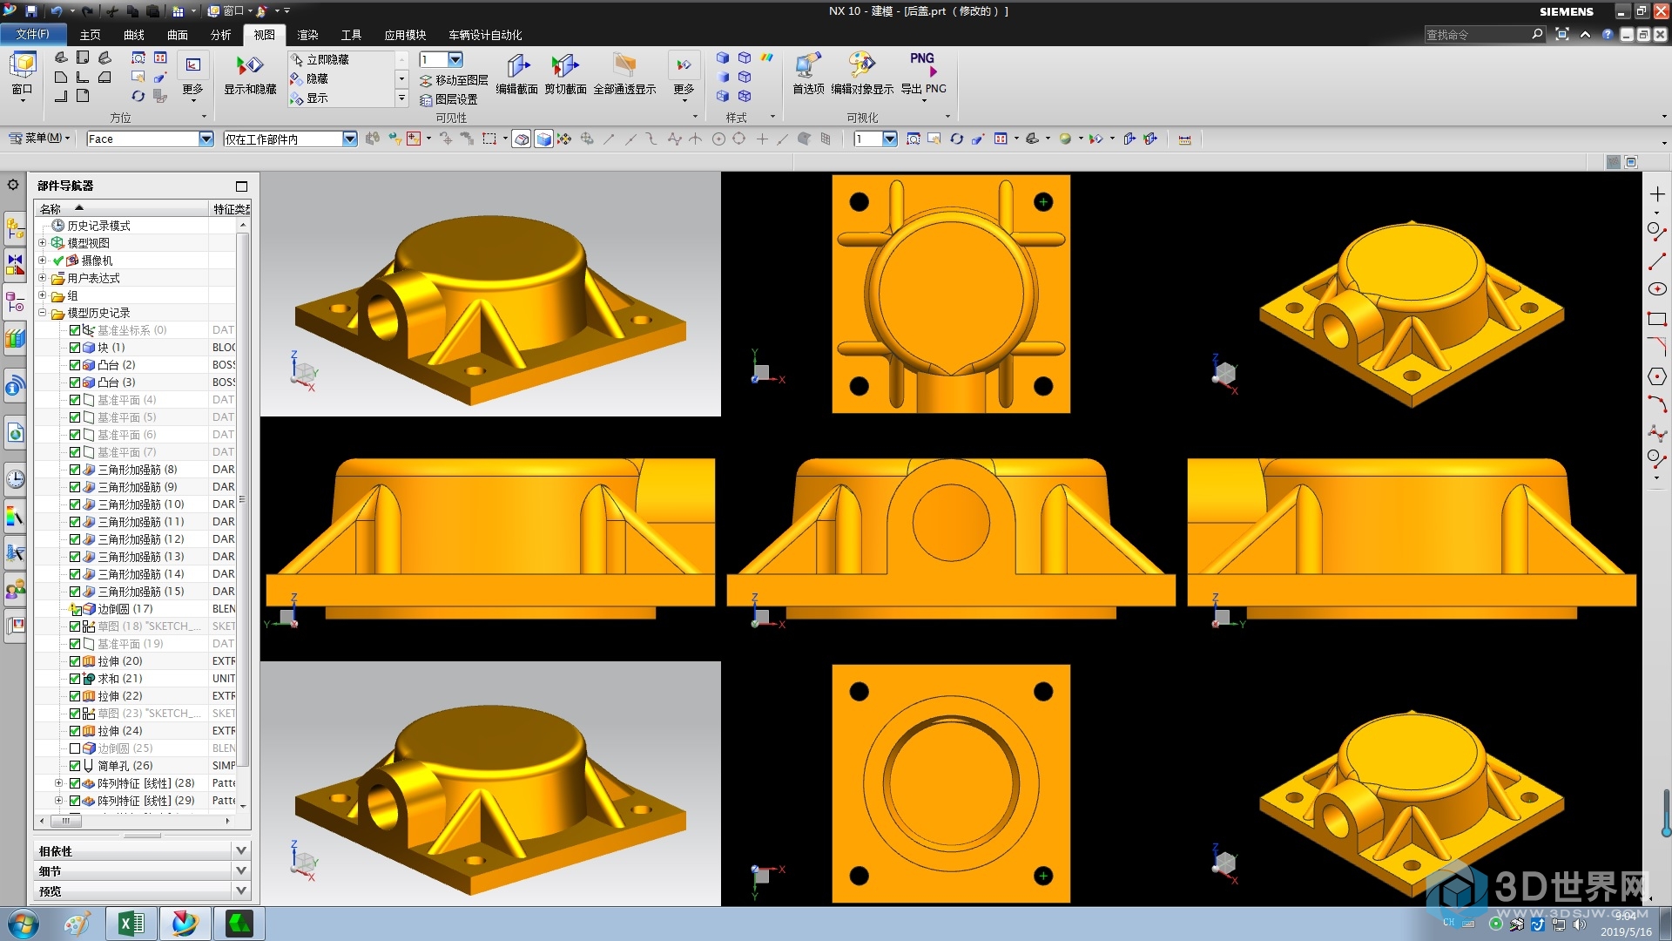This screenshot has width=1672, height=941.
Task: Open the 仅在工作部件内 scope dropdown
Action: pos(349,139)
